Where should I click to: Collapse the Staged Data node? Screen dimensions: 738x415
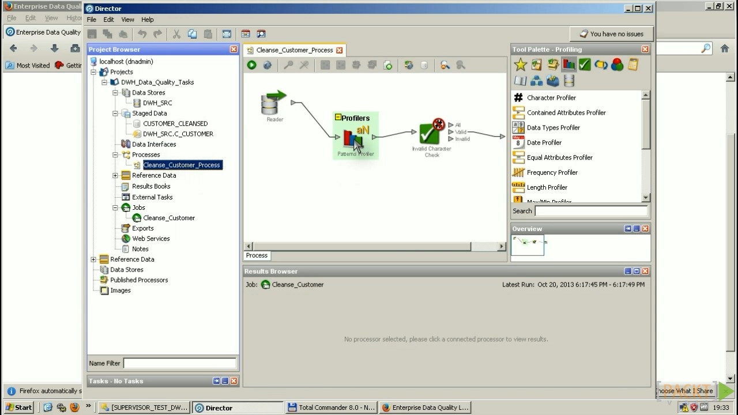(115, 114)
